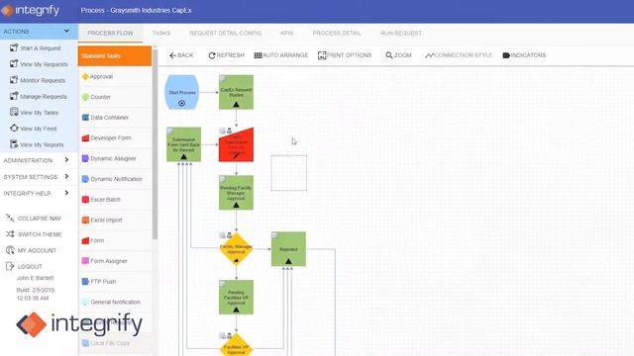Select the Dynamic Notification task icon
Viewport: 634px width, 356px height.
[85, 179]
